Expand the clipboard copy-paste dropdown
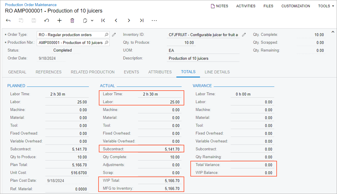Image resolution: width=337 pixels, height=194 pixels. tap(92, 20)
